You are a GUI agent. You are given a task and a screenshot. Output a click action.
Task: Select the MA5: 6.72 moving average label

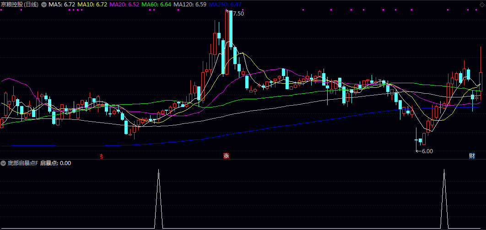click(62, 5)
